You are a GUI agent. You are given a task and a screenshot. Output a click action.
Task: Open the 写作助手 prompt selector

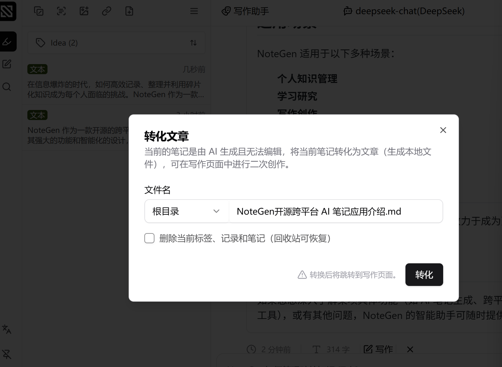click(x=245, y=11)
